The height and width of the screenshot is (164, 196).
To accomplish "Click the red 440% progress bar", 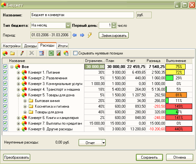I will [x=179, y=129].
